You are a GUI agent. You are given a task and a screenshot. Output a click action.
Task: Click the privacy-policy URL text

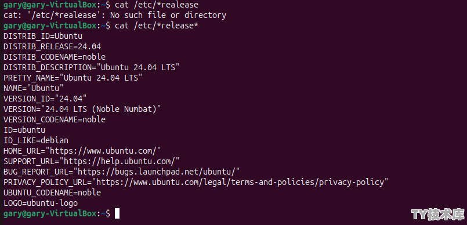click(242, 182)
